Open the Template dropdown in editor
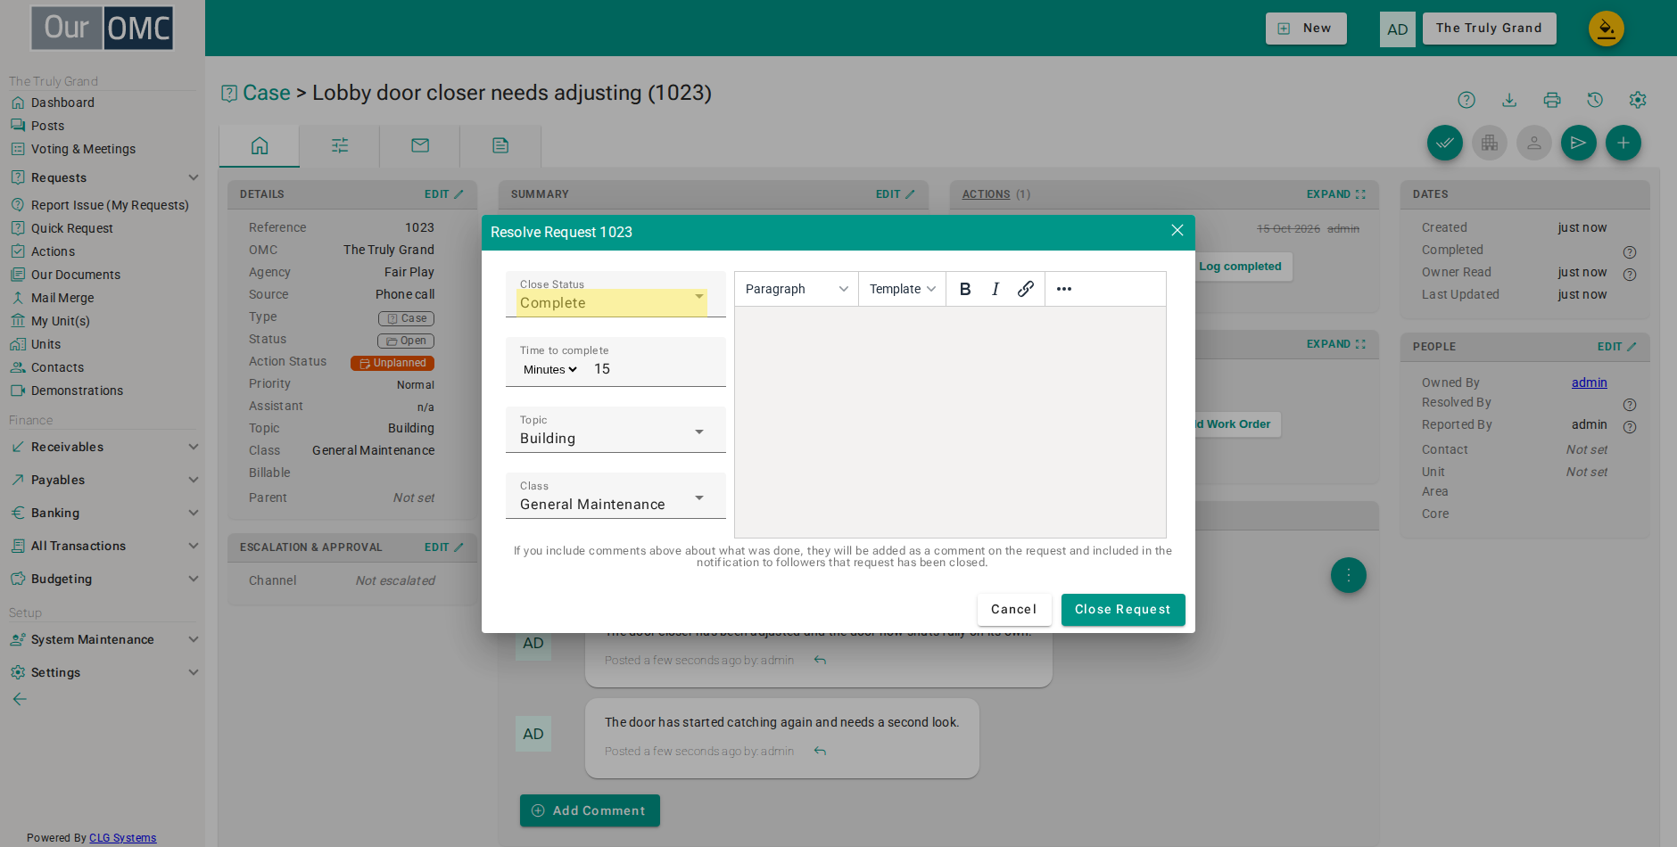This screenshot has height=847, width=1677. [903, 289]
